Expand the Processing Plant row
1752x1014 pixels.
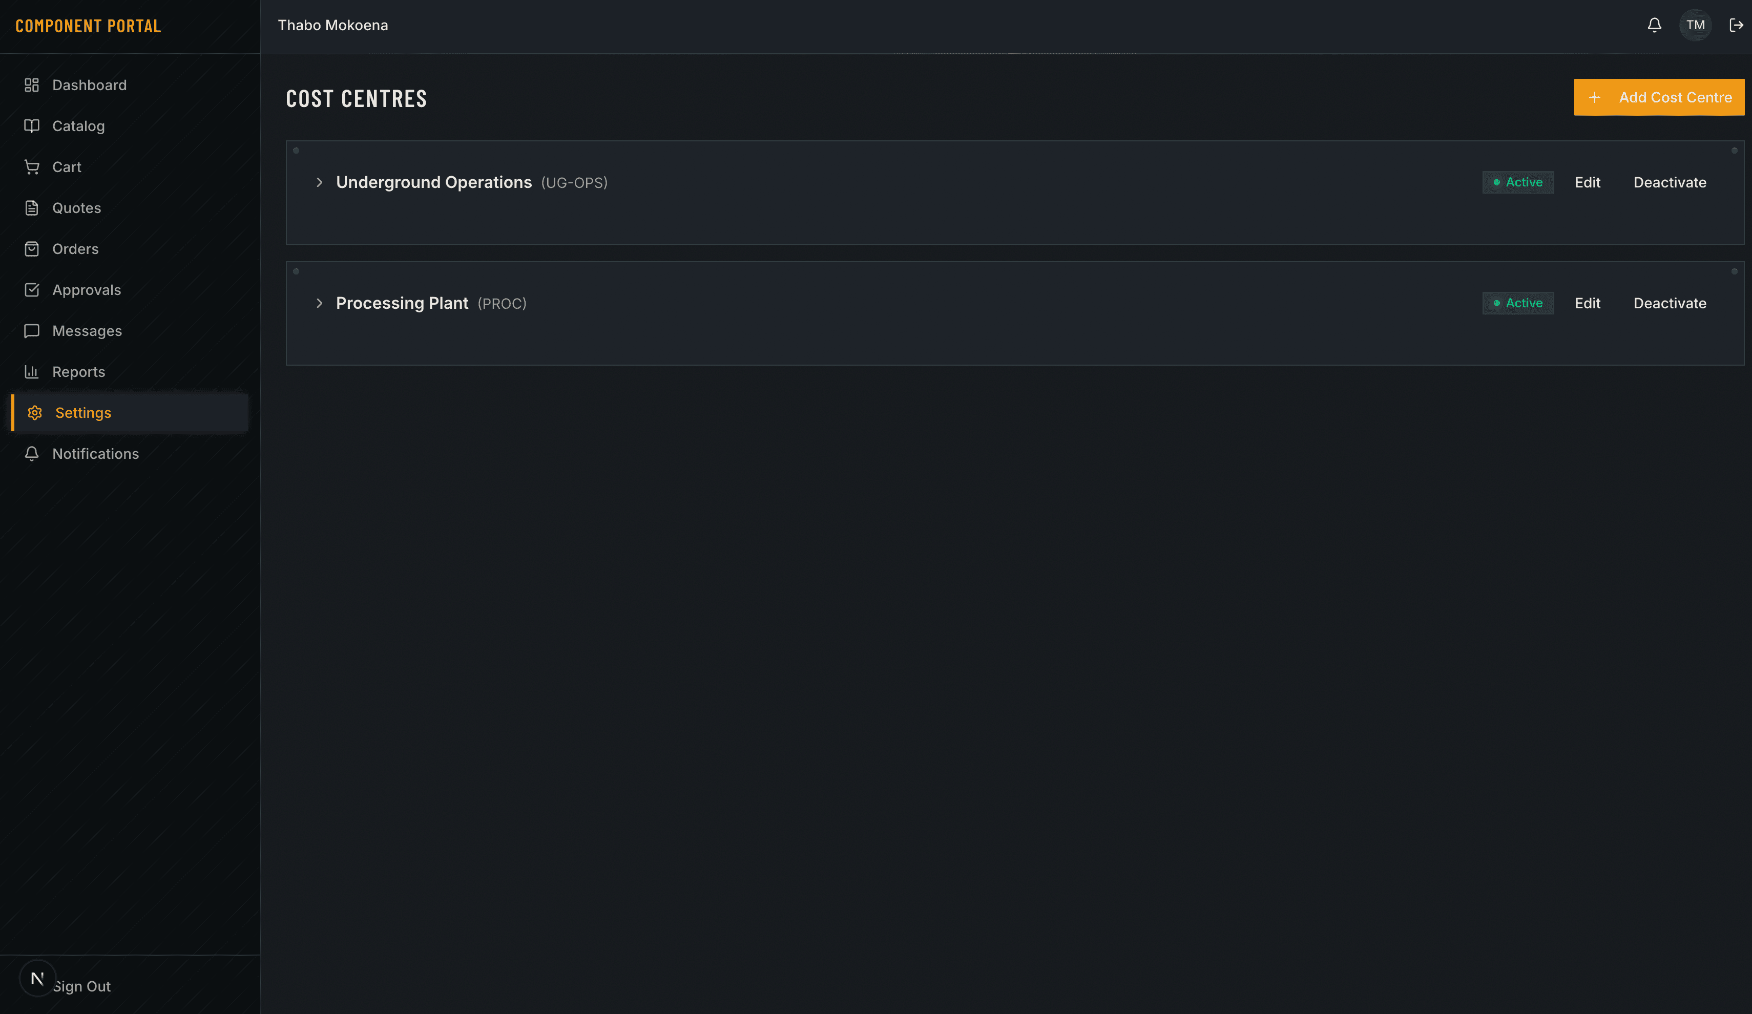click(x=320, y=303)
